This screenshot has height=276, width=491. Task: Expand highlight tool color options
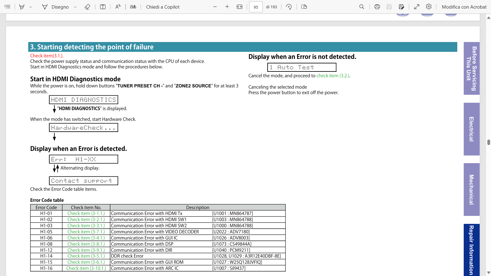31,7
